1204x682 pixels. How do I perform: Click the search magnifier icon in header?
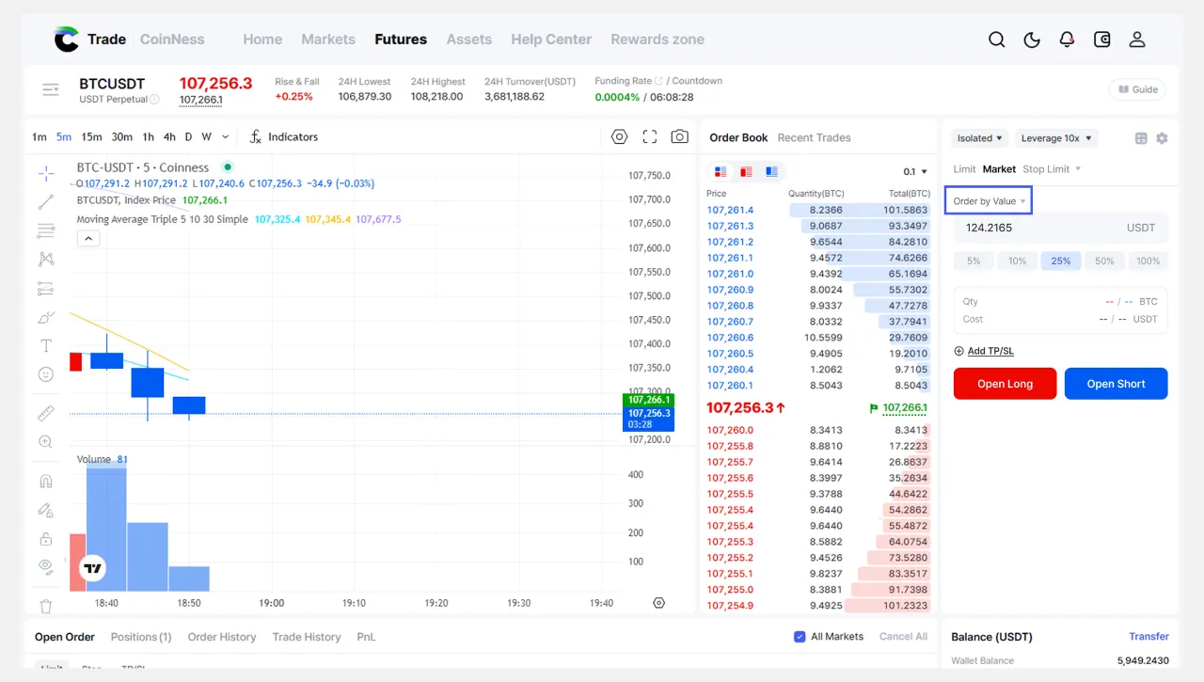click(x=997, y=40)
